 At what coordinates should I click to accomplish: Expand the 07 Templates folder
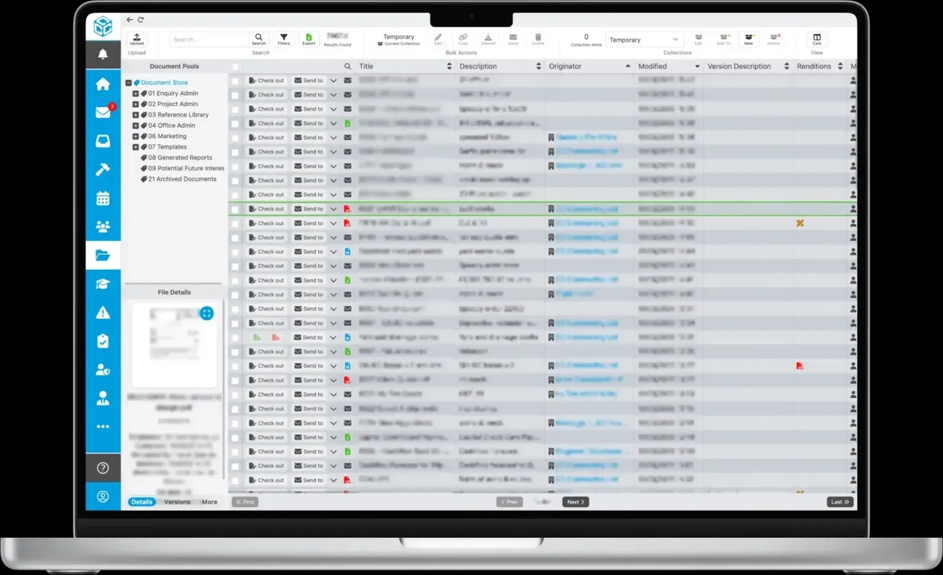135,147
